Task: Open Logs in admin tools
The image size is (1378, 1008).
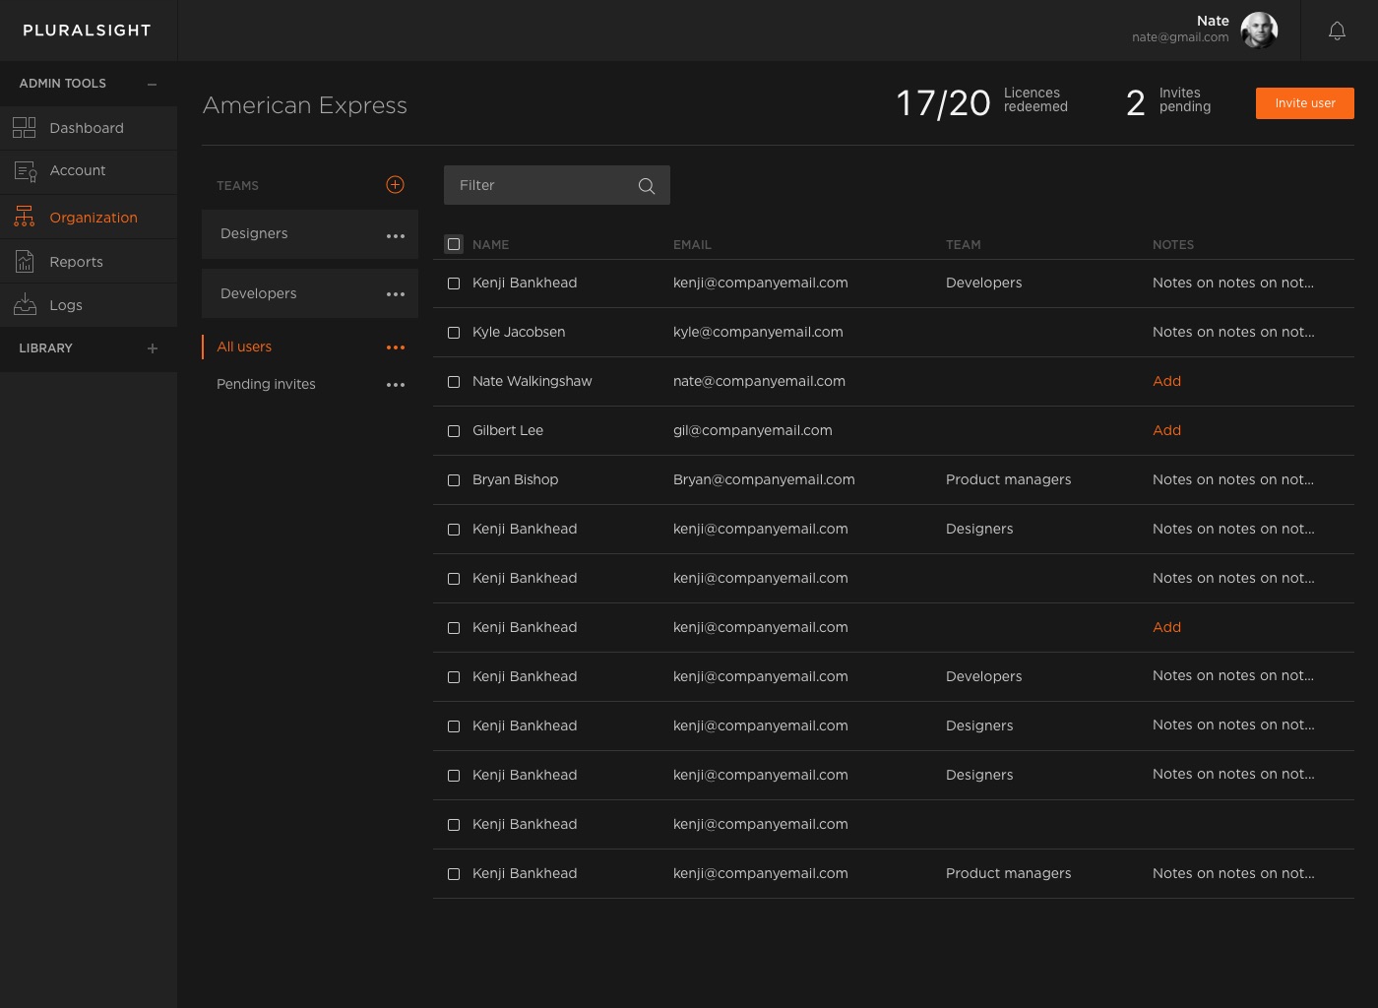Action: (x=89, y=305)
